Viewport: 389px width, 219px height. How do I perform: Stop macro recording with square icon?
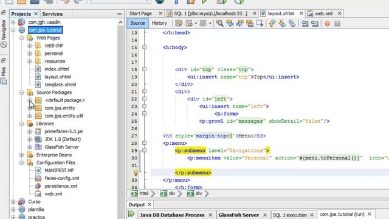(337, 23)
